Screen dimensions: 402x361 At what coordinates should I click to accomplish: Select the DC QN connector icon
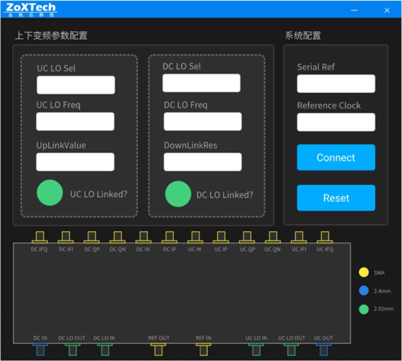(117, 237)
